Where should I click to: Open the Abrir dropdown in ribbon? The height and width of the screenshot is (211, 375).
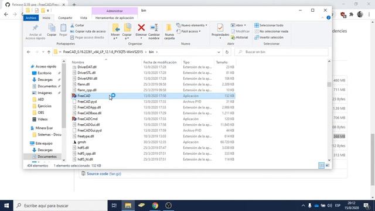click(238, 25)
